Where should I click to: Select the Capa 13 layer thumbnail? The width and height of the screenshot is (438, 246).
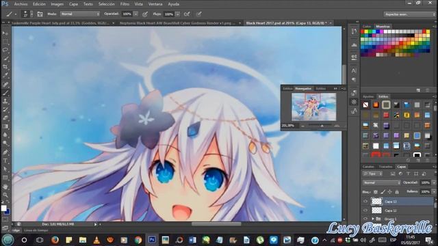(376, 201)
